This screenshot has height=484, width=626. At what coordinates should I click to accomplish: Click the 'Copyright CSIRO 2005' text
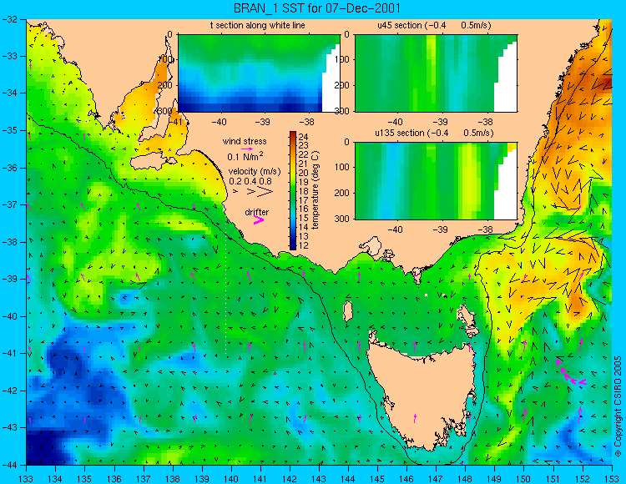pyautogui.click(x=618, y=406)
